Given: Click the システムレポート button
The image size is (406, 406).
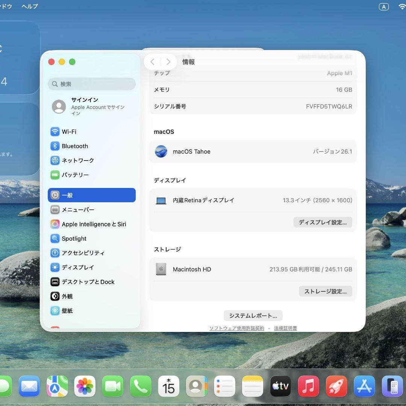Looking at the screenshot, I should (x=253, y=315).
